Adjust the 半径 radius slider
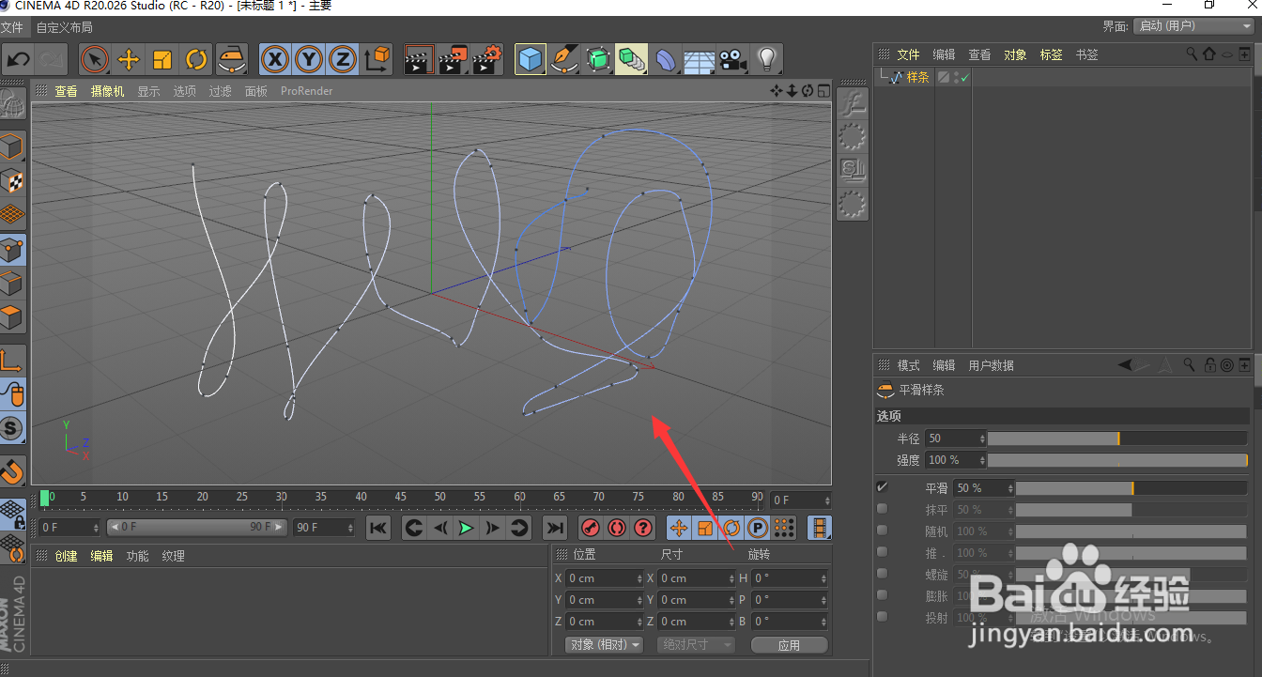Screen dimensions: 1262x677 point(1117,439)
